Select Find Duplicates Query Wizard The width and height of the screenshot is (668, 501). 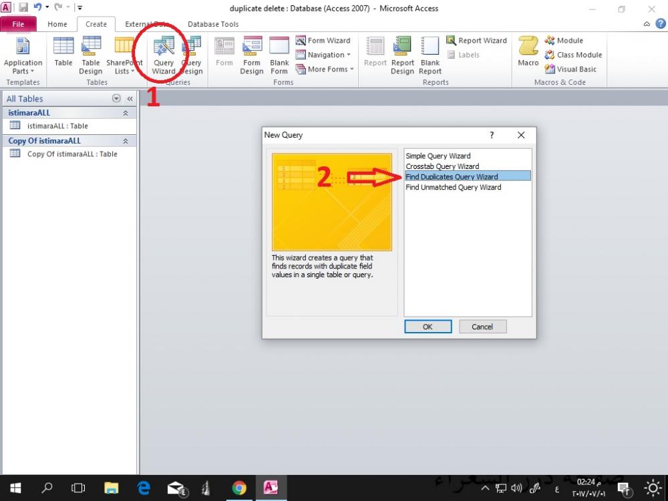pyautogui.click(x=468, y=177)
